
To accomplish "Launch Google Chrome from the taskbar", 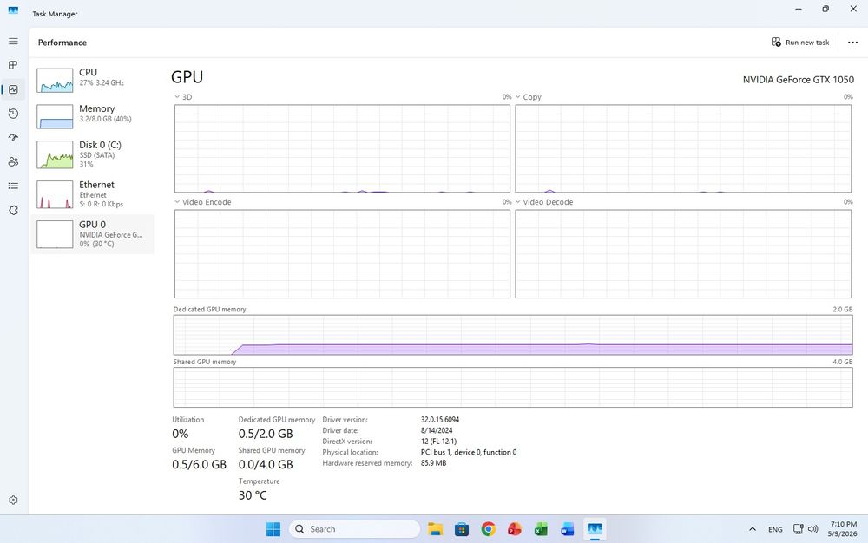I will point(488,529).
